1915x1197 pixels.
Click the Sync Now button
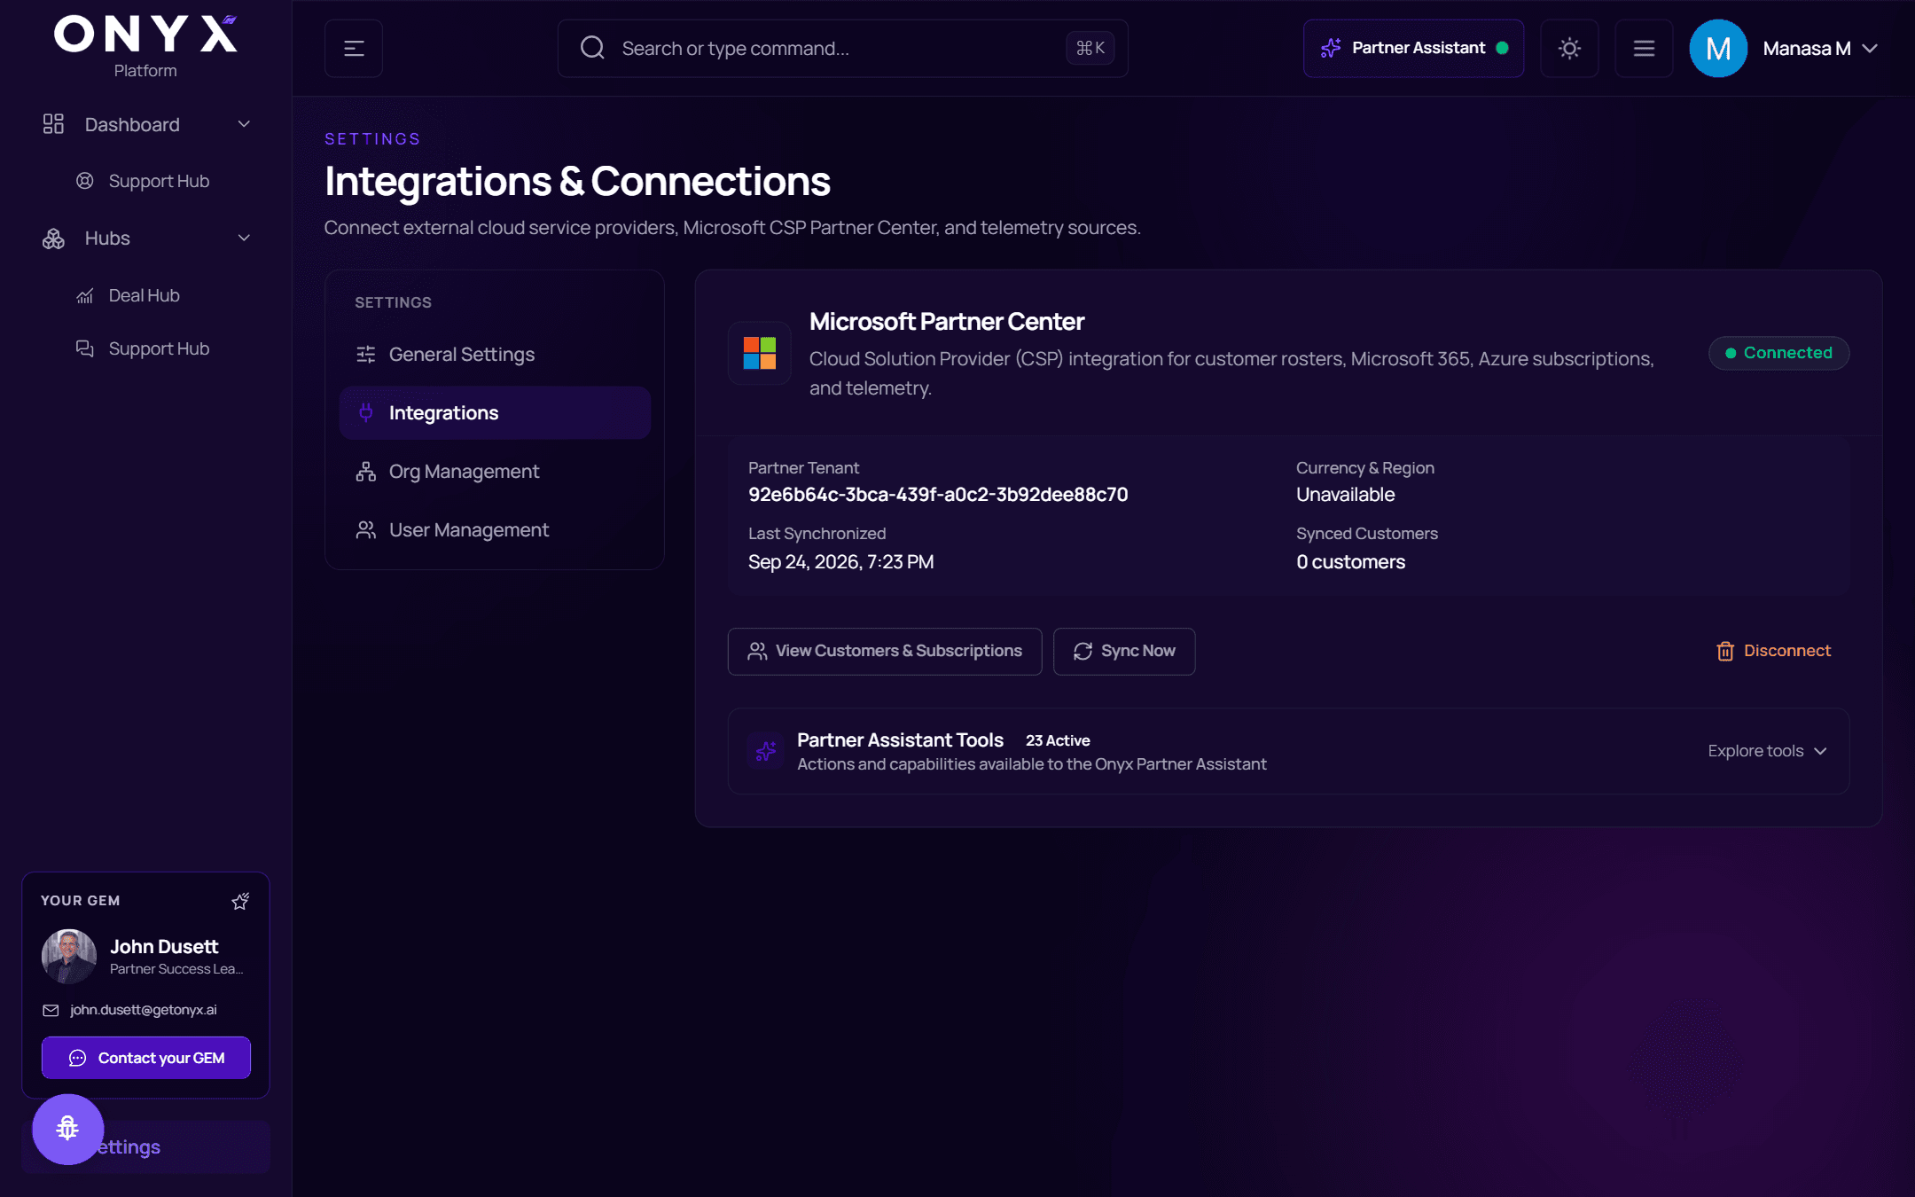point(1124,652)
